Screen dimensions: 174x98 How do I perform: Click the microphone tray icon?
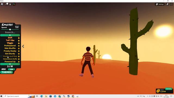coord(154,96)
